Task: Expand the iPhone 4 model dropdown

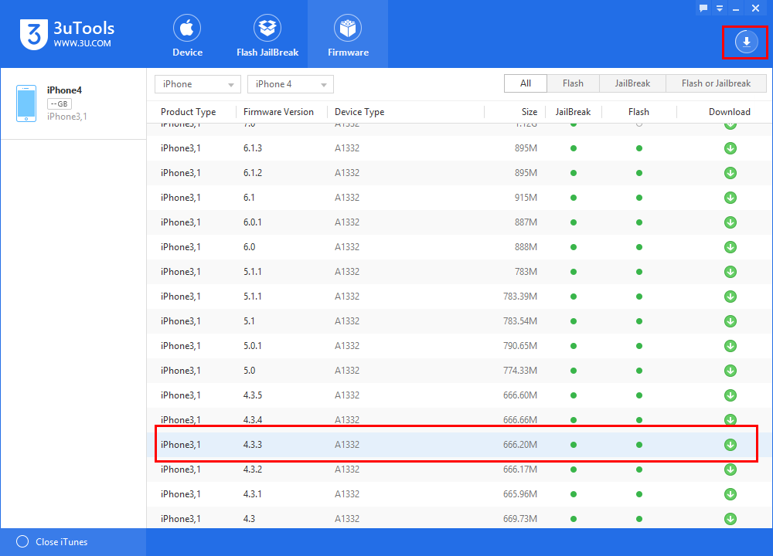Action: point(291,84)
